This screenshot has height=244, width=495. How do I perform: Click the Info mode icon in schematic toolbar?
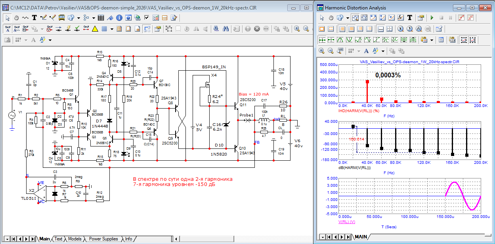click(x=120, y=17)
